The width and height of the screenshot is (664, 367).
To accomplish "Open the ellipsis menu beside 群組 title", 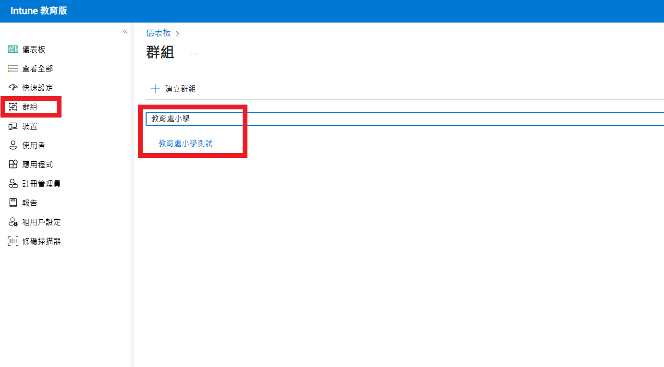I will (x=194, y=54).
